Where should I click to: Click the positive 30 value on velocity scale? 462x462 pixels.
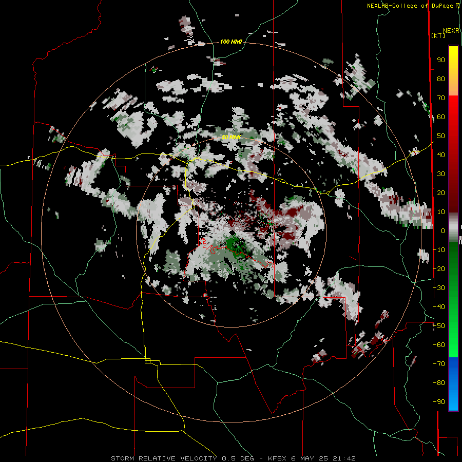tap(441, 174)
